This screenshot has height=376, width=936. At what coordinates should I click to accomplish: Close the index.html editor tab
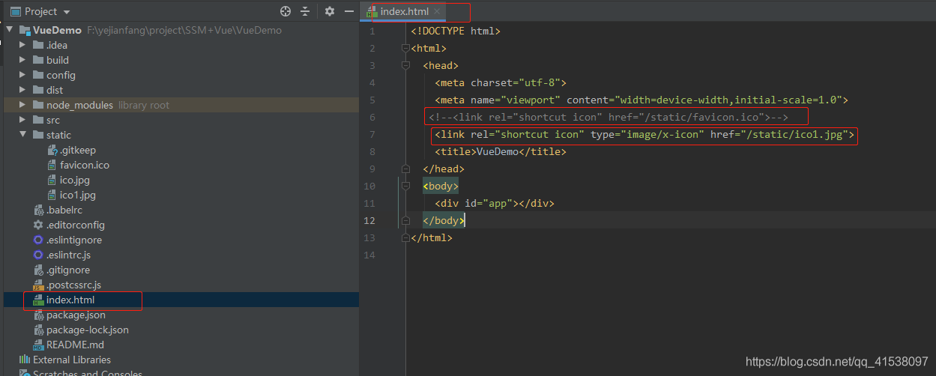point(437,12)
